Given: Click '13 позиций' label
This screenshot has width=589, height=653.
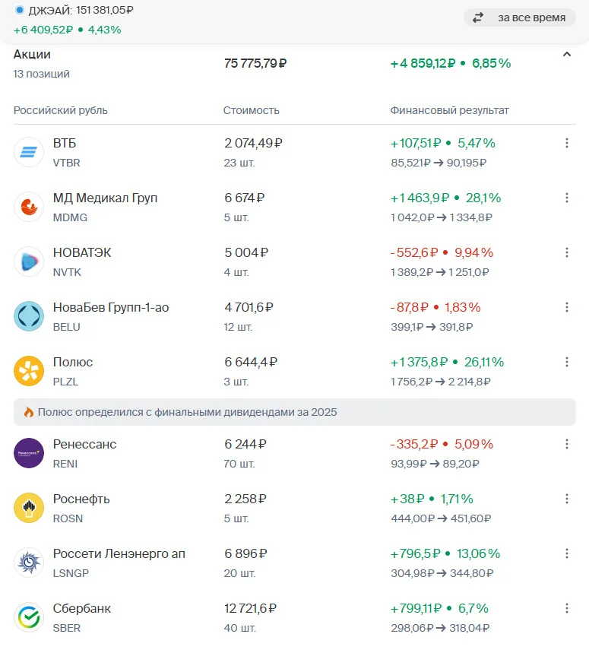Looking at the screenshot, I should pos(41,74).
